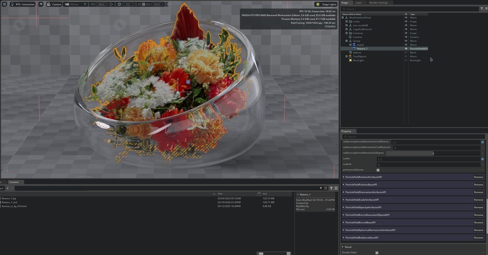Click the Content browser filter icon
Screen dimensions: 488x255
tap(331, 188)
